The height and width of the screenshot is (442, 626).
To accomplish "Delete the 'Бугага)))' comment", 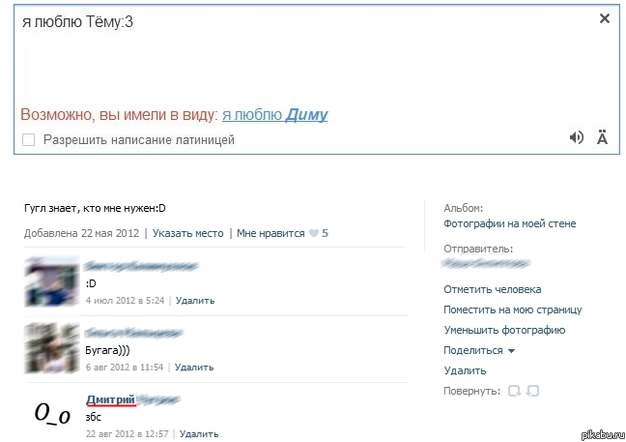I will coord(194,368).
